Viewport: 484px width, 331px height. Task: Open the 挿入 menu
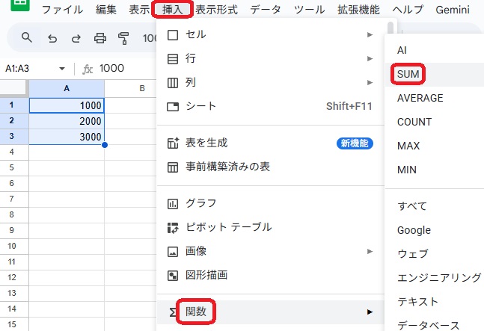click(x=173, y=10)
